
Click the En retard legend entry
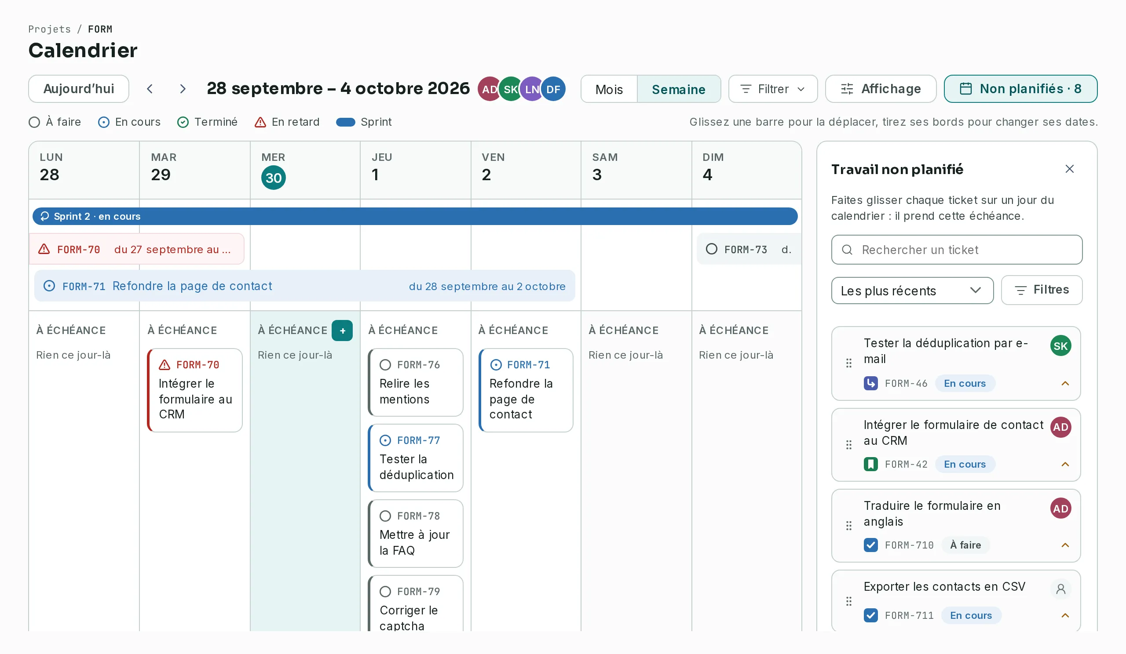click(x=287, y=122)
